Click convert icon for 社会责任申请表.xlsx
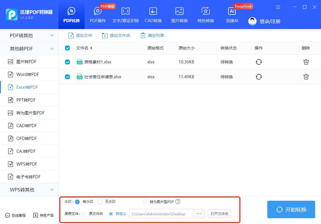The width and height of the screenshot is (321, 224). click(259, 77)
